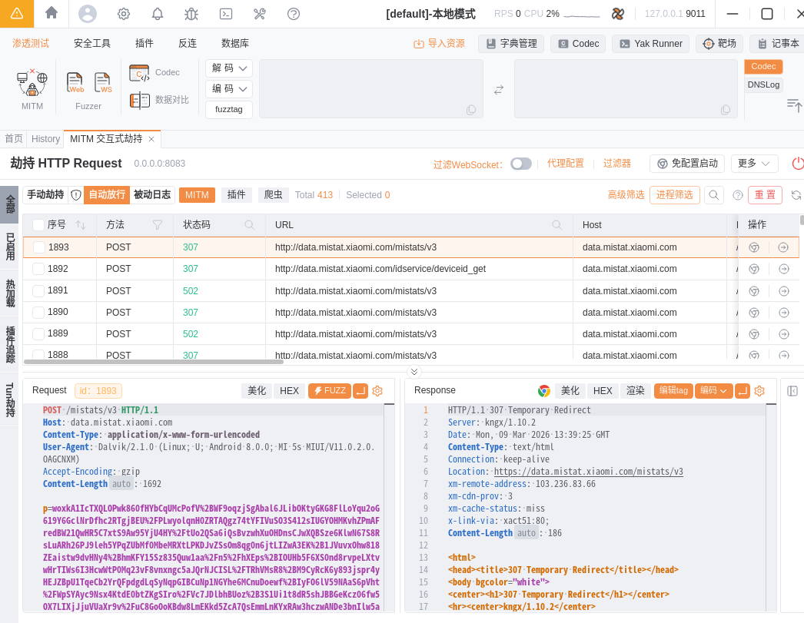Click the 进程筛选 button
Screen dimensions: 804x623
tap(675, 194)
